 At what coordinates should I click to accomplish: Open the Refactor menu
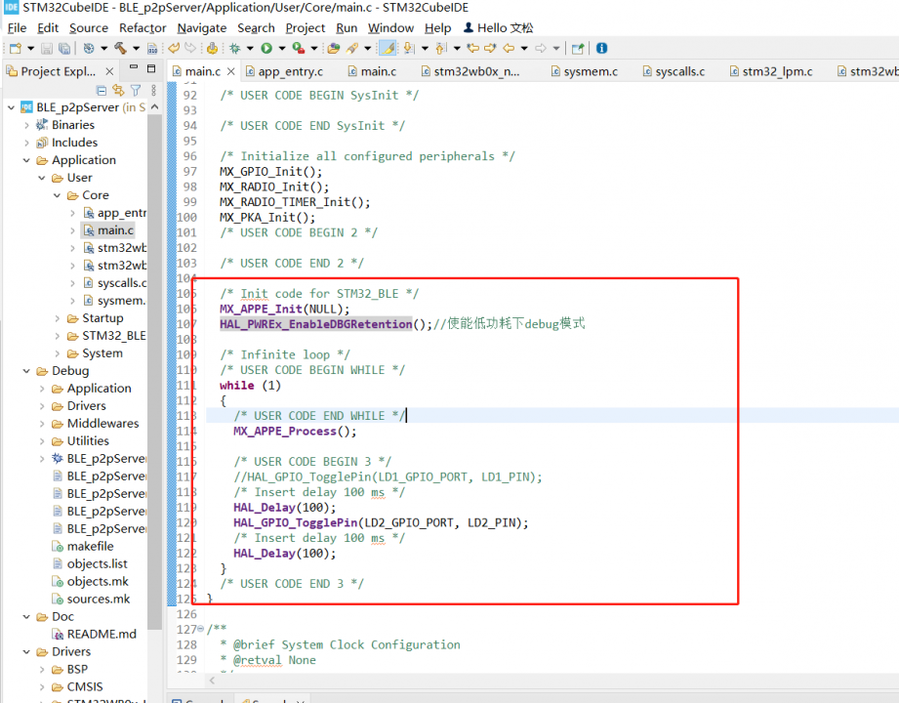[x=143, y=27]
